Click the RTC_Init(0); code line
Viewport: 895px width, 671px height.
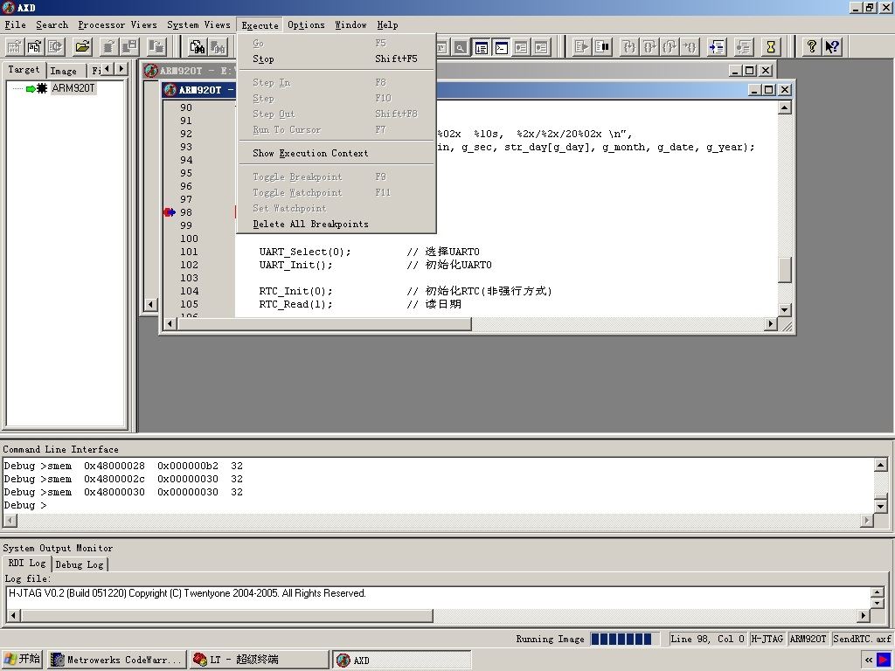pos(295,291)
